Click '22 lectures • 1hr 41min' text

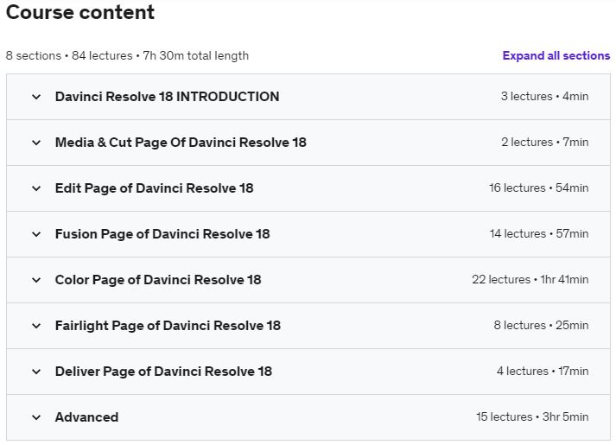(530, 280)
